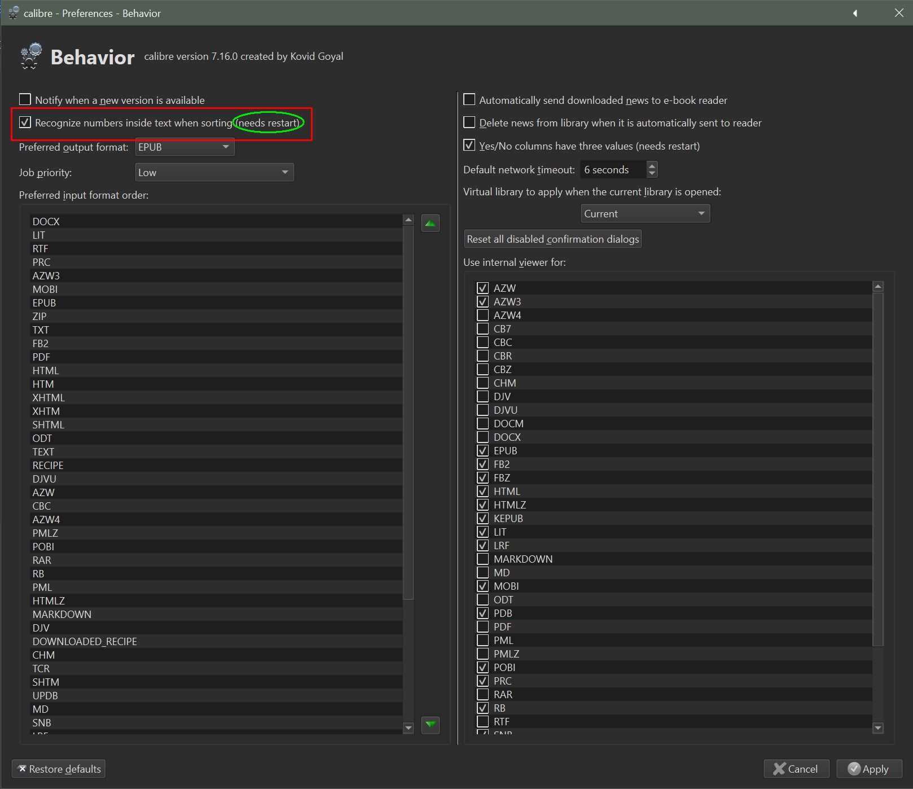Expand the Virtual library Current dropdown
The width and height of the screenshot is (913, 789).
[644, 214]
